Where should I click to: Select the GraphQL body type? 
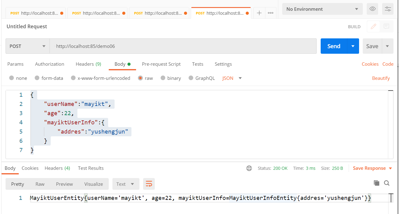pos(202,78)
